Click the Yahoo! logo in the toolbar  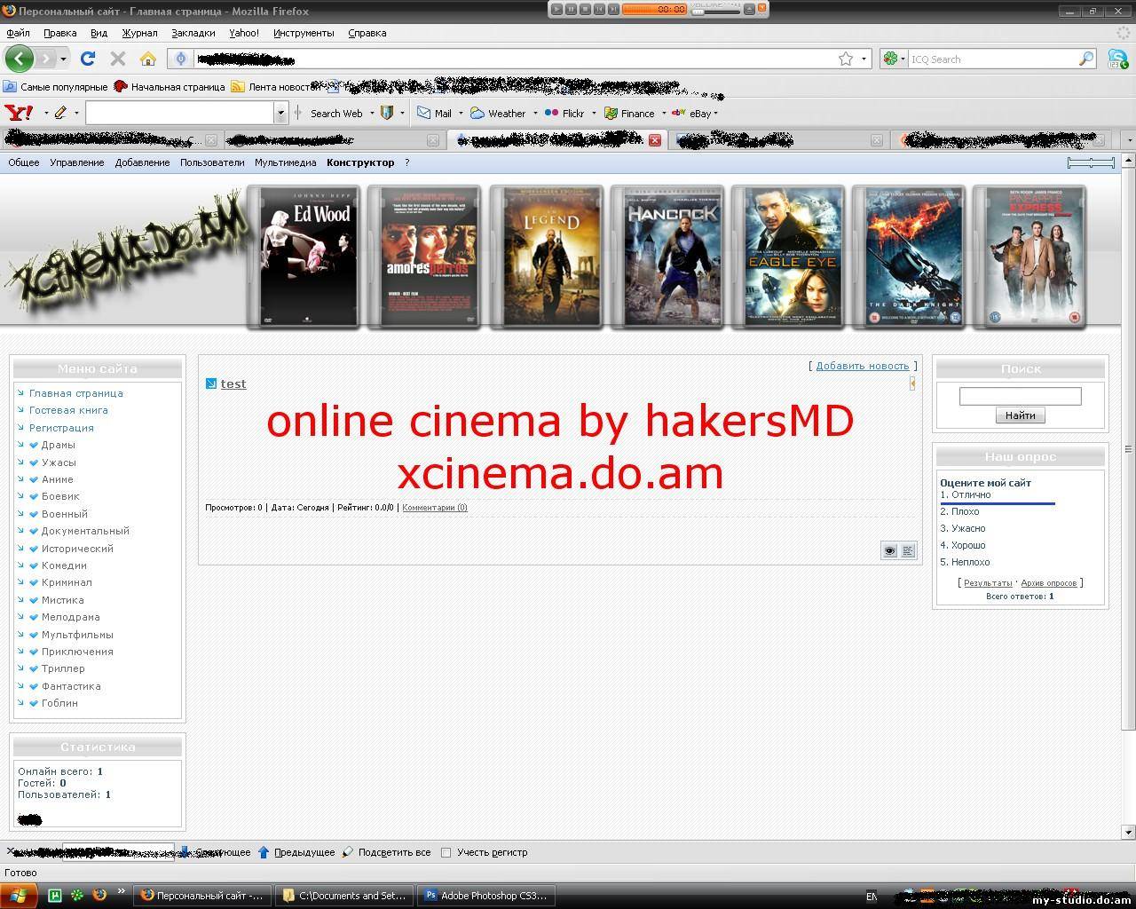[19, 113]
